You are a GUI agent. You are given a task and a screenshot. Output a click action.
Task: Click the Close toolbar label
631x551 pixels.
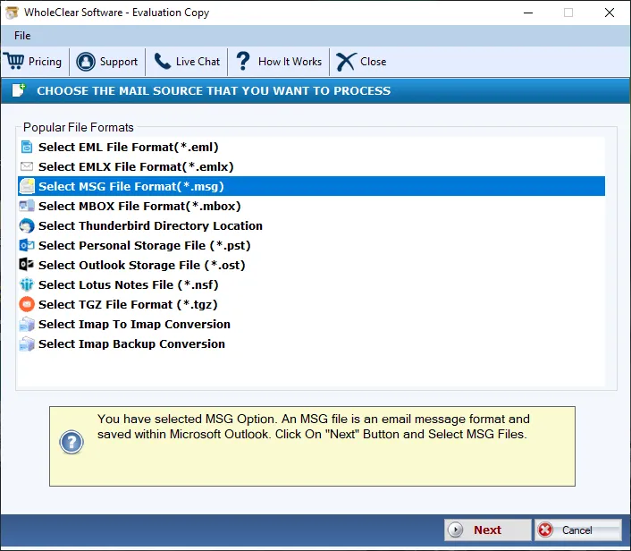click(x=373, y=62)
